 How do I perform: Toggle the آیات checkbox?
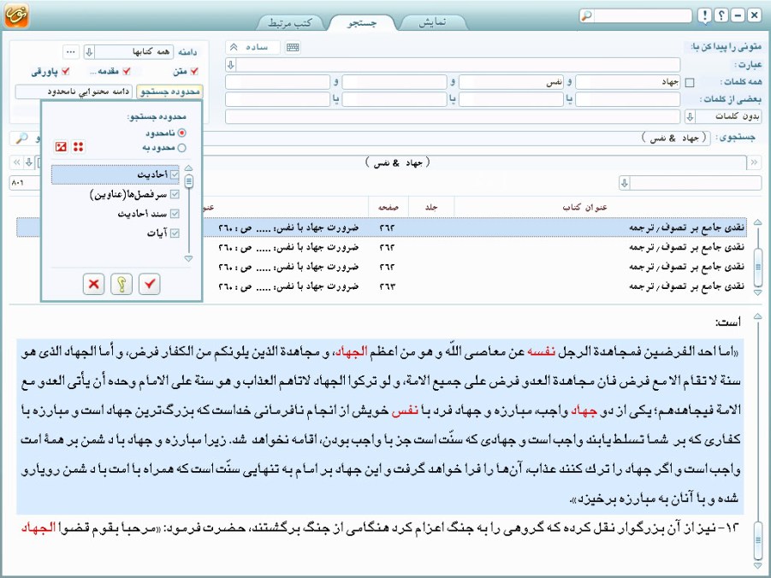click(x=175, y=233)
